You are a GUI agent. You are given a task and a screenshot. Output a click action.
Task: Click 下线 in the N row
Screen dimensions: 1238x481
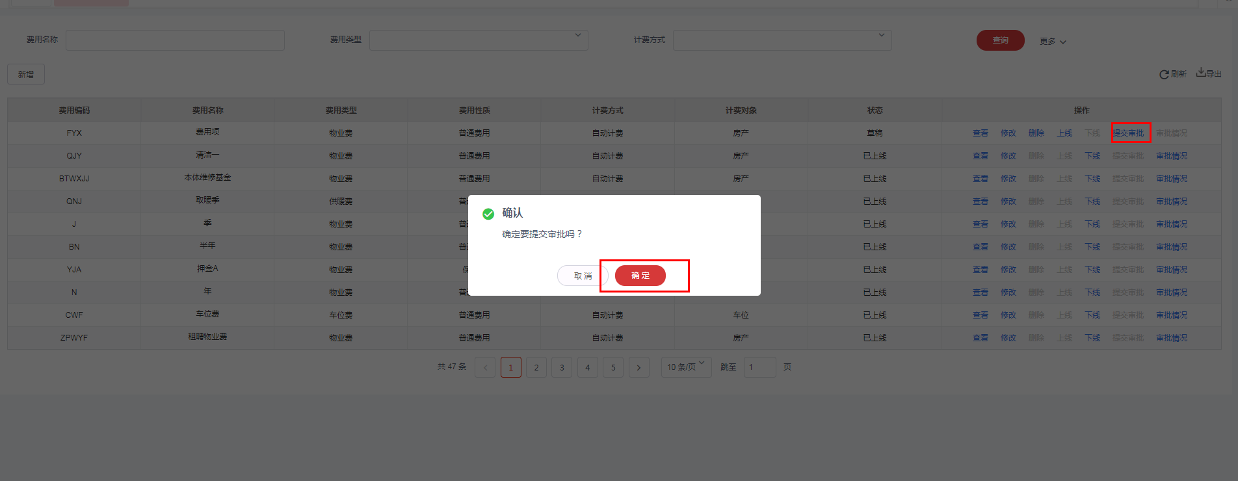coord(1092,292)
